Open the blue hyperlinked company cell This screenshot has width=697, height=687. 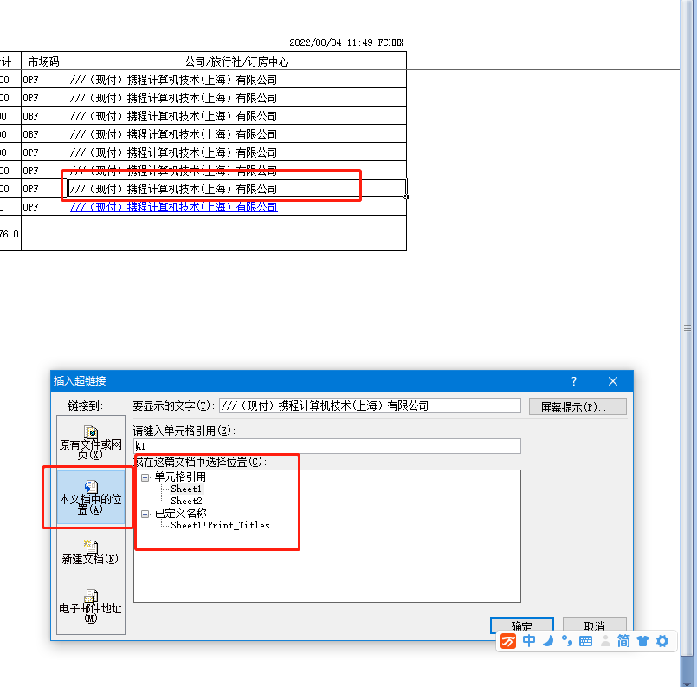174,207
